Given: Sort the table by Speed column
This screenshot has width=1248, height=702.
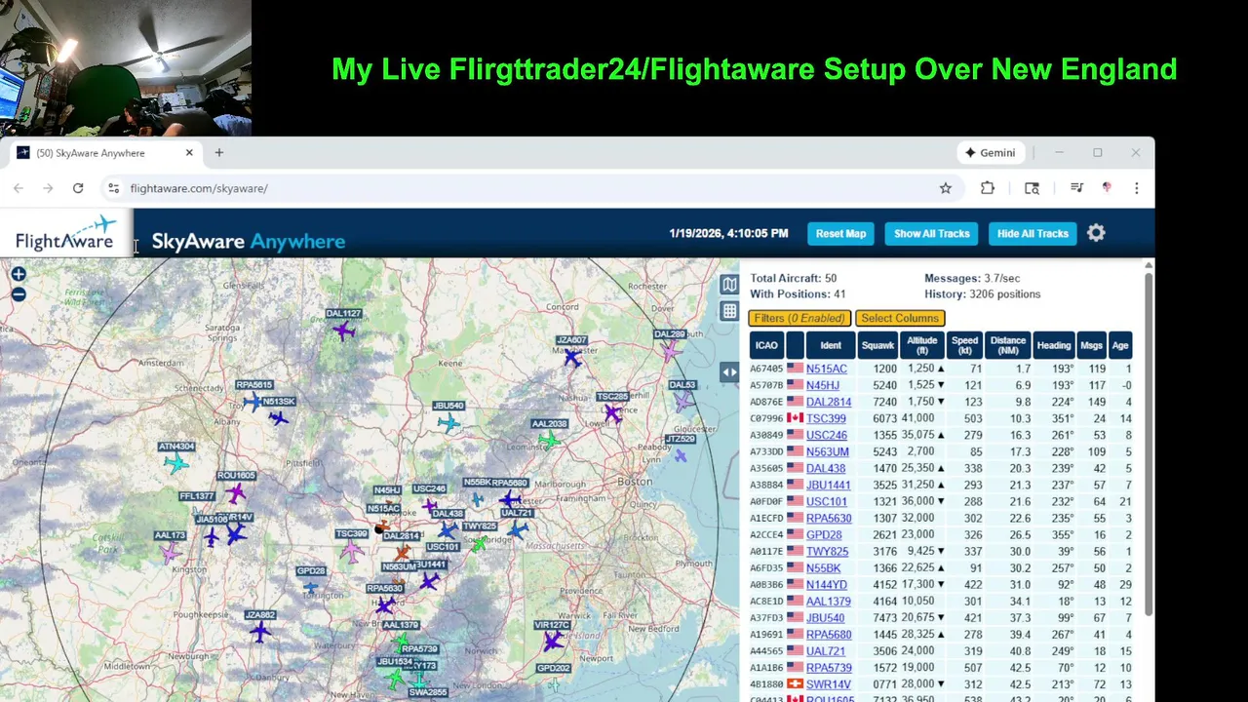Looking at the screenshot, I should [964, 345].
